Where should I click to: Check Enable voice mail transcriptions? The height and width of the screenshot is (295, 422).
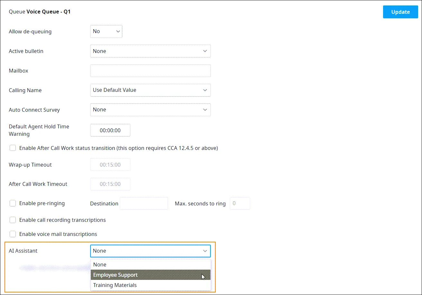pos(13,234)
